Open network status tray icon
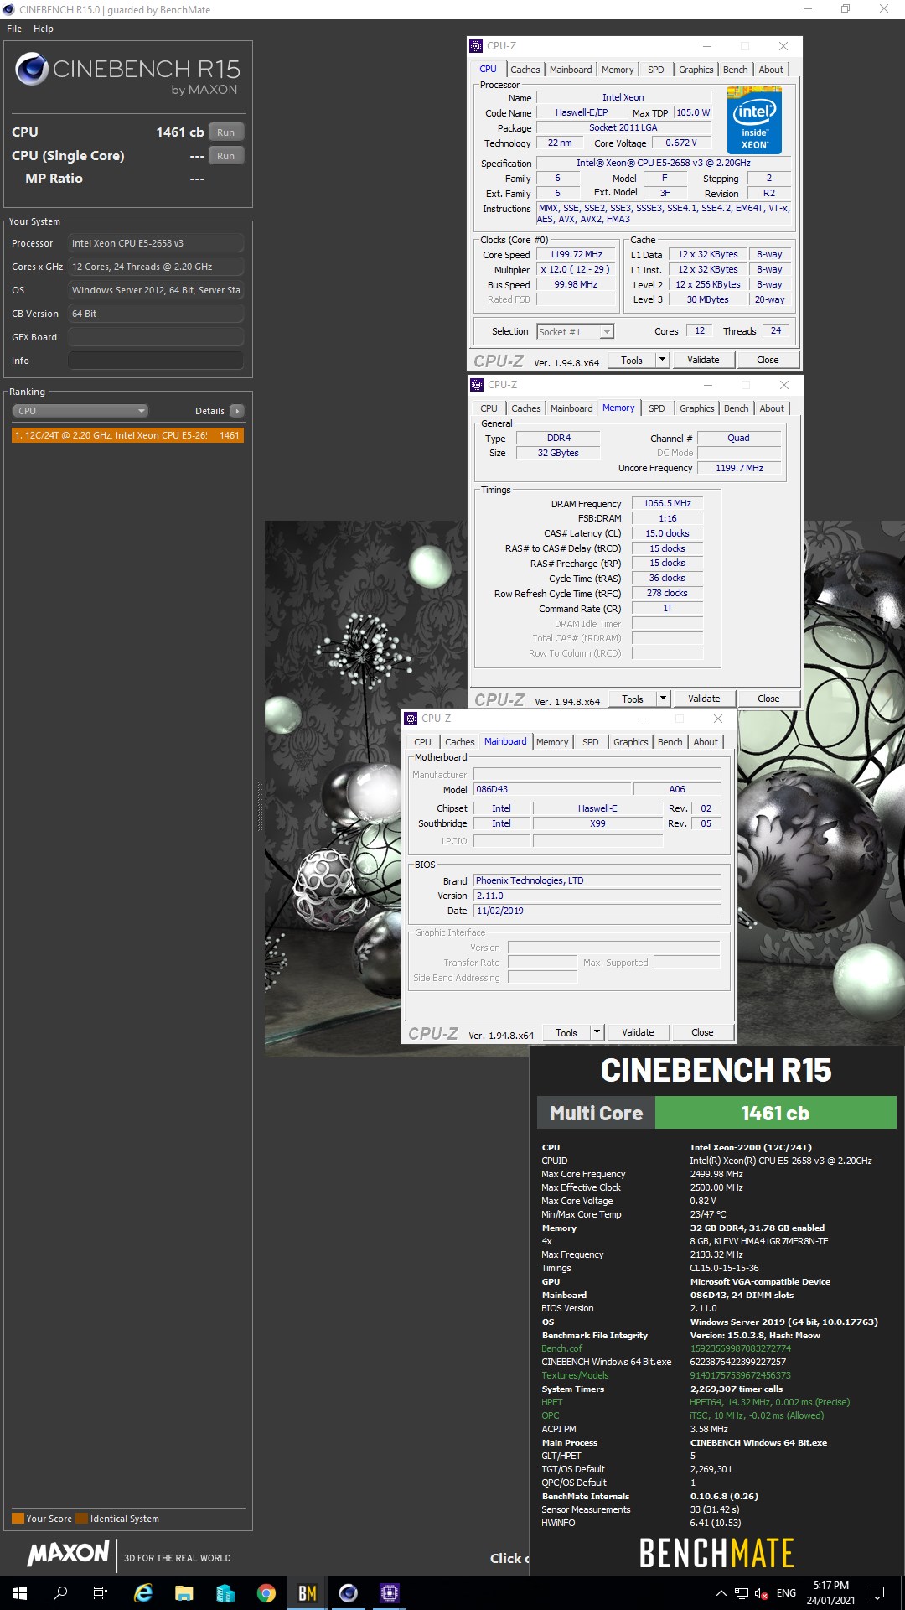Screen dimensions: 905x1610 coord(742,1593)
